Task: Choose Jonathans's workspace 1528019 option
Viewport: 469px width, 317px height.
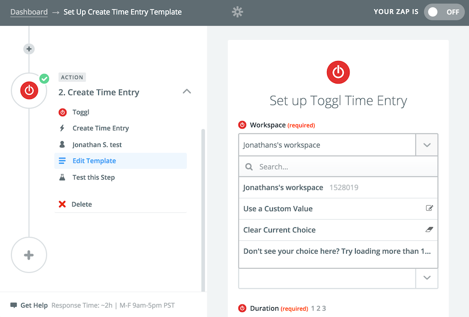Action: pos(338,188)
